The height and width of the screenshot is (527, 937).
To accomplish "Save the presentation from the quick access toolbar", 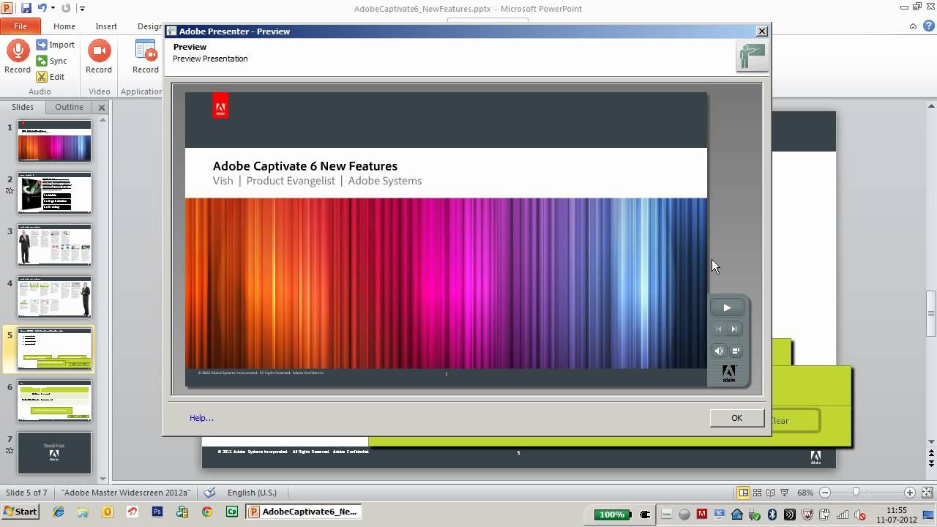I will (26, 8).
